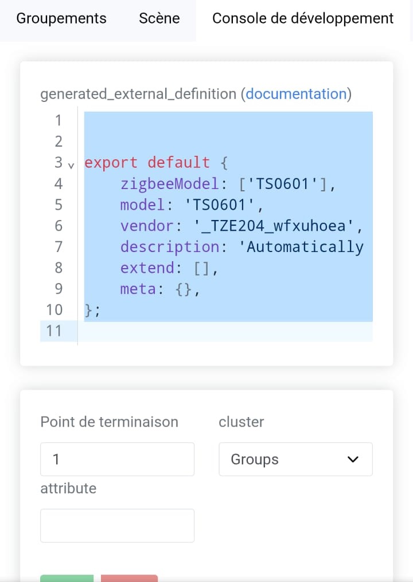
Task: Click line number 1 in the gutter
Action: click(x=59, y=120)
